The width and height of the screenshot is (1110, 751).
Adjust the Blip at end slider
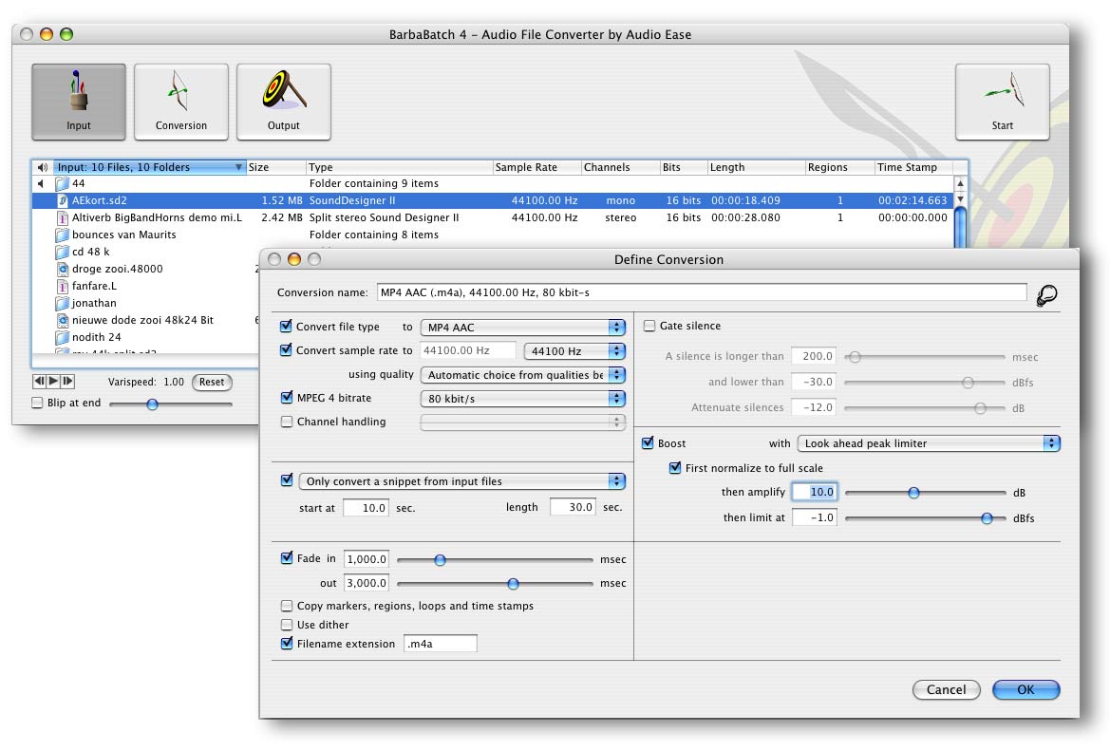[152, 404]
